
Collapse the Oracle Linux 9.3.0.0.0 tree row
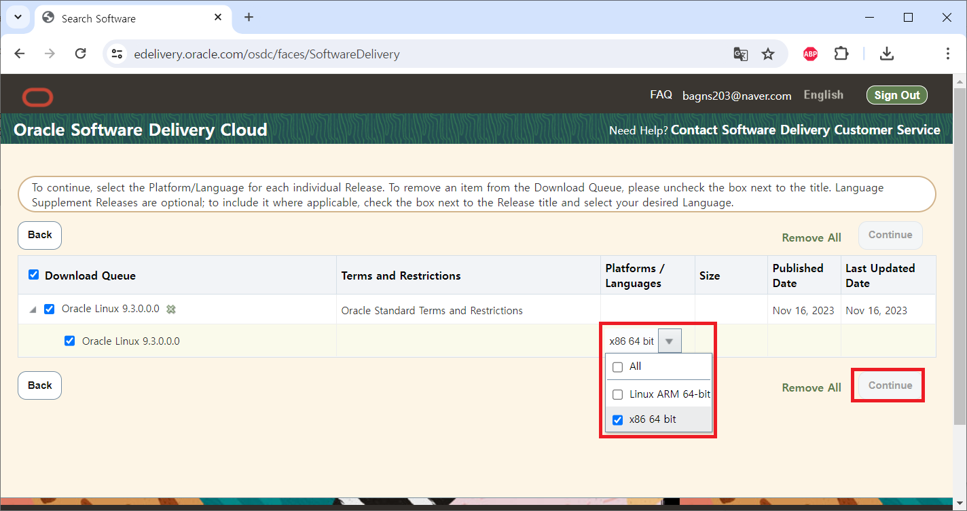[33, 310]
